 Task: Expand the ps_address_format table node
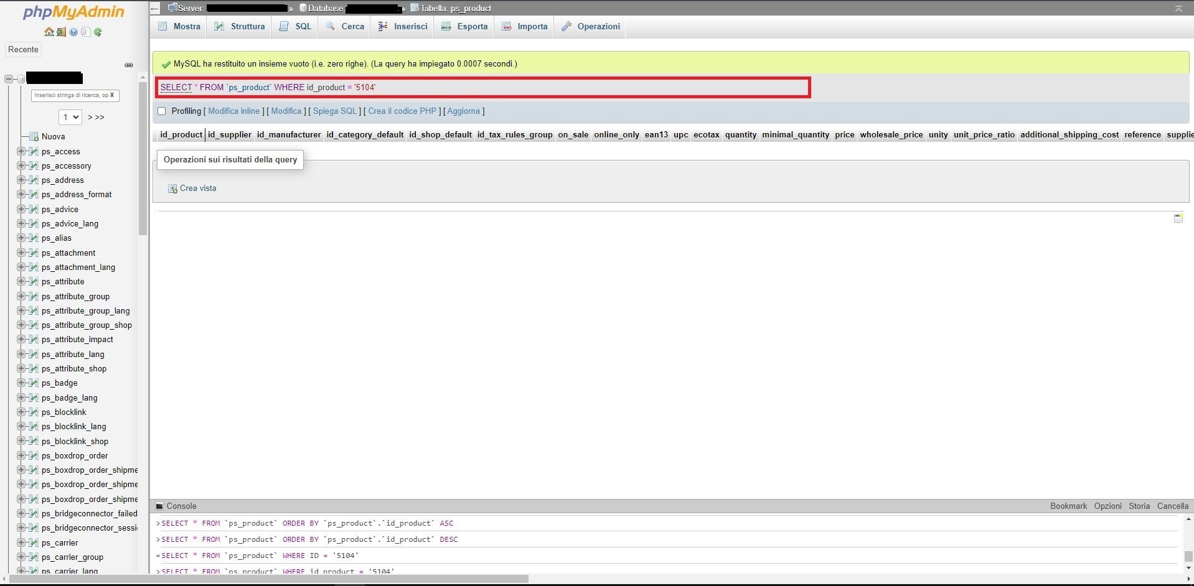tap(21, 194)
